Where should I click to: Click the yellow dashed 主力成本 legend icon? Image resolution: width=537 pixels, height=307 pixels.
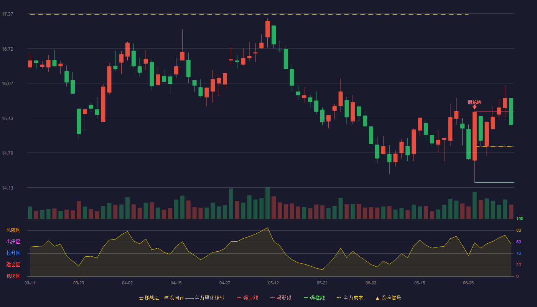point(339,298)
